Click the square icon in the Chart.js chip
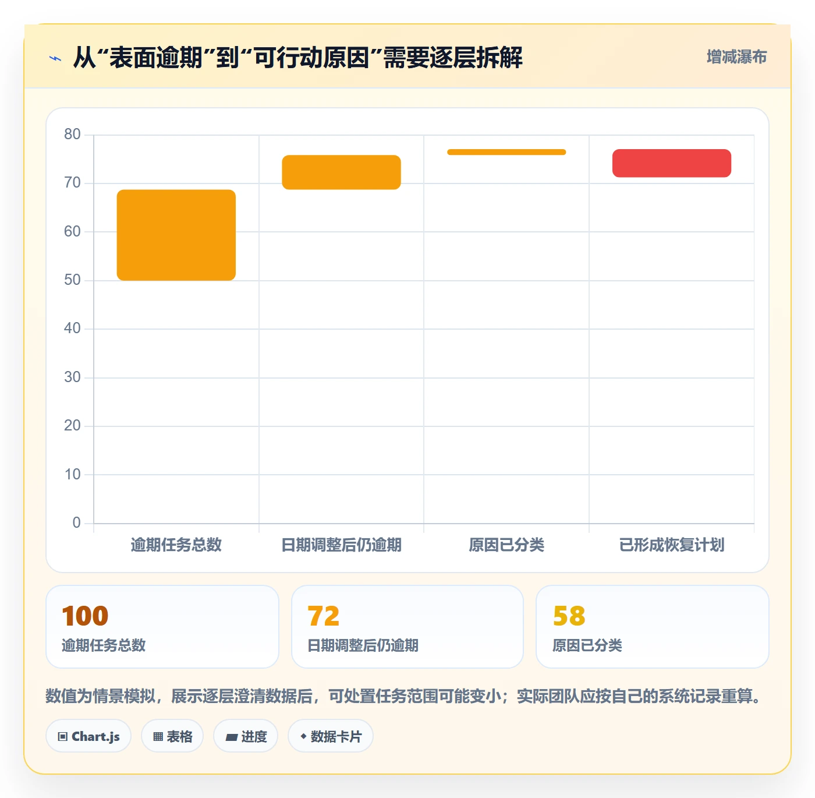815x798 pixels. pyautogui.click(x=63, y=737)
